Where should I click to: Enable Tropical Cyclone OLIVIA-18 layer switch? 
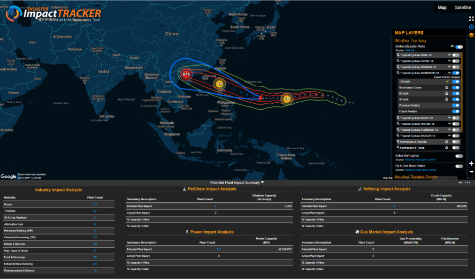[455, 61]
